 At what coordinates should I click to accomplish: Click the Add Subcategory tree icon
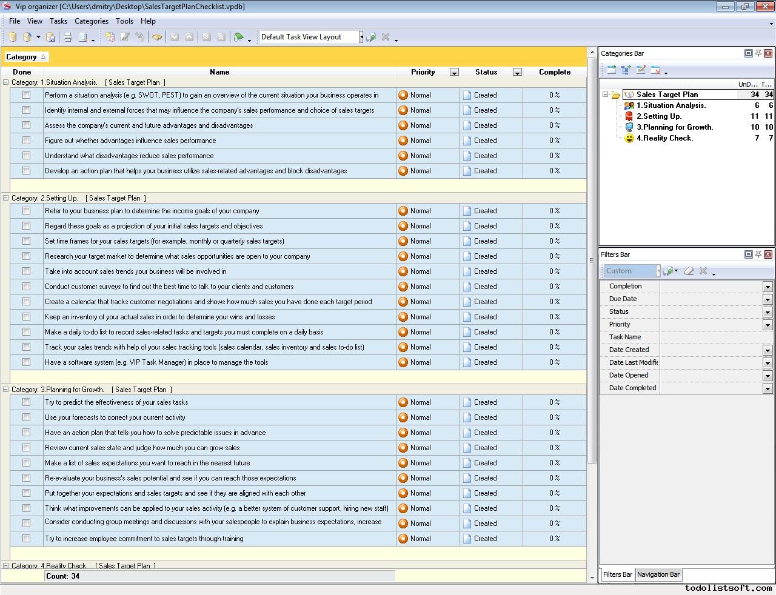point(626,70)
